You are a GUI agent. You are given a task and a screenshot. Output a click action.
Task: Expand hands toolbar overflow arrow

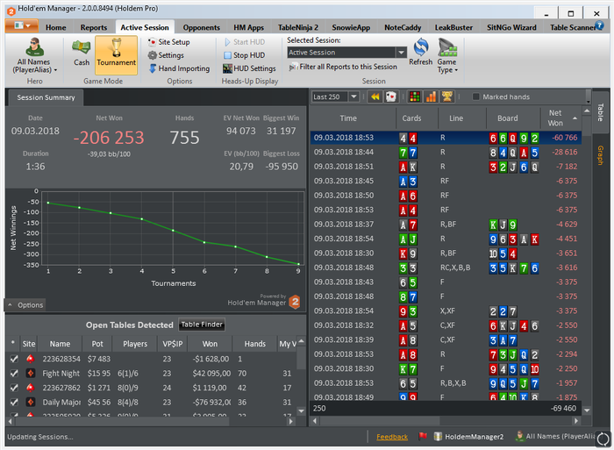point(589,101)
